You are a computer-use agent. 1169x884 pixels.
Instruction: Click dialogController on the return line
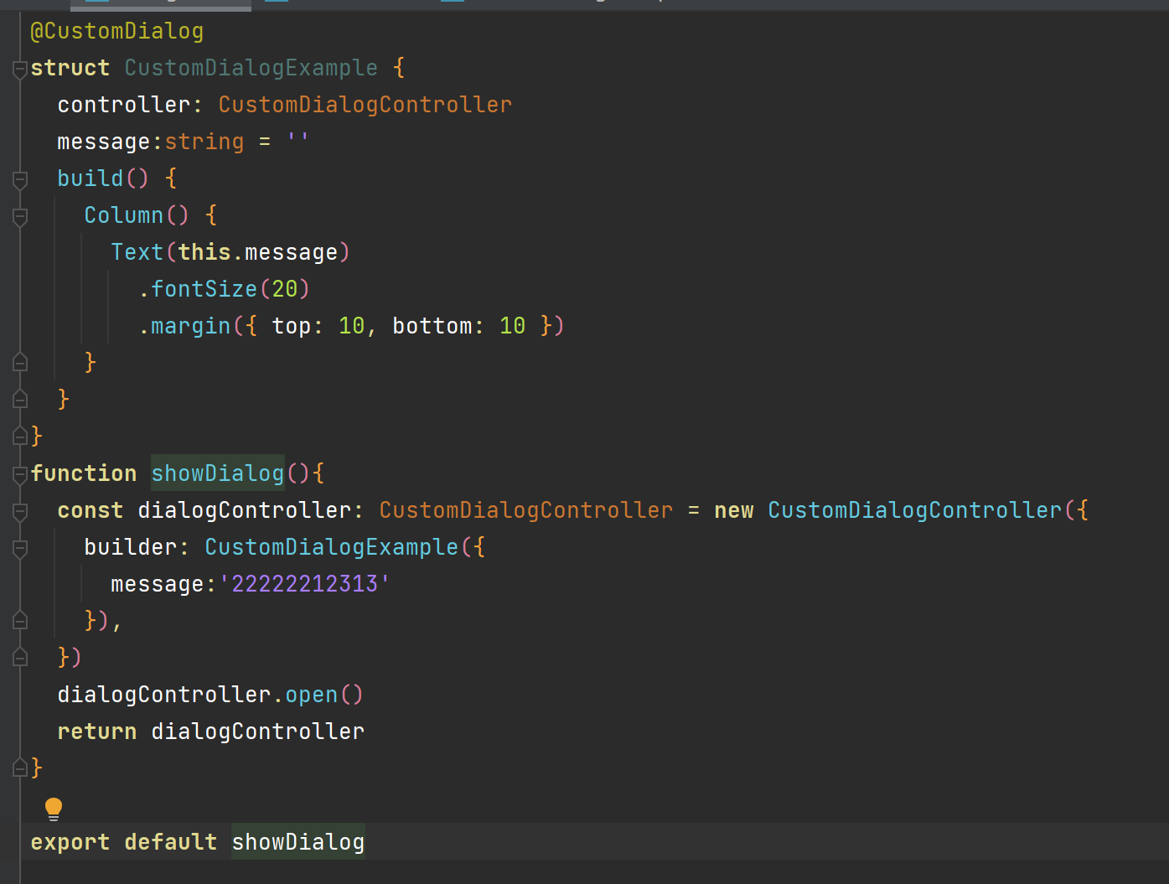pyautogui.click(x=258, y=731)
